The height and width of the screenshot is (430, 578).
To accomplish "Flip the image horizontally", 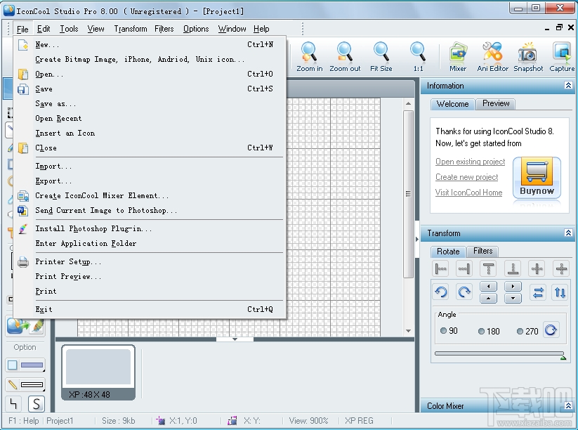I will (538, 292).
